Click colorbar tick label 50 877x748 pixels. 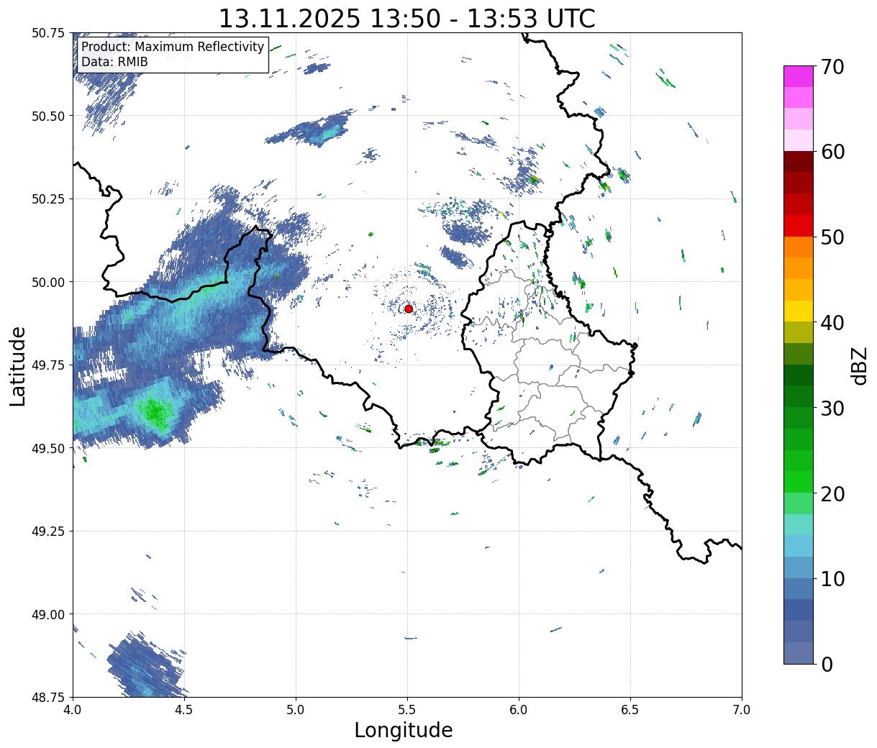coord(832,237)
